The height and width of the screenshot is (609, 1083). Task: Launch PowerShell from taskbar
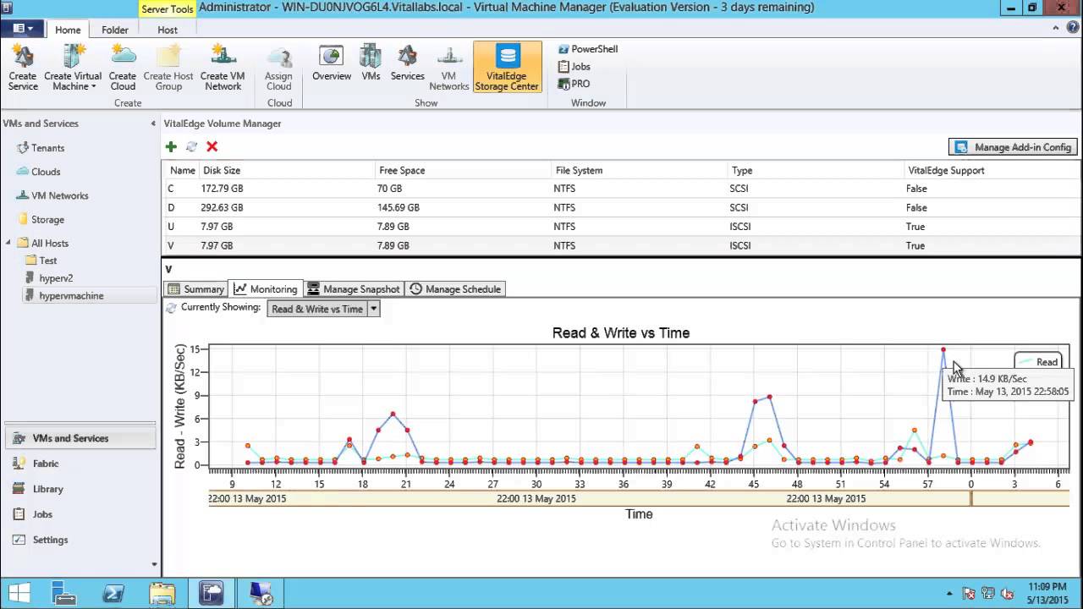pos(113,593)
